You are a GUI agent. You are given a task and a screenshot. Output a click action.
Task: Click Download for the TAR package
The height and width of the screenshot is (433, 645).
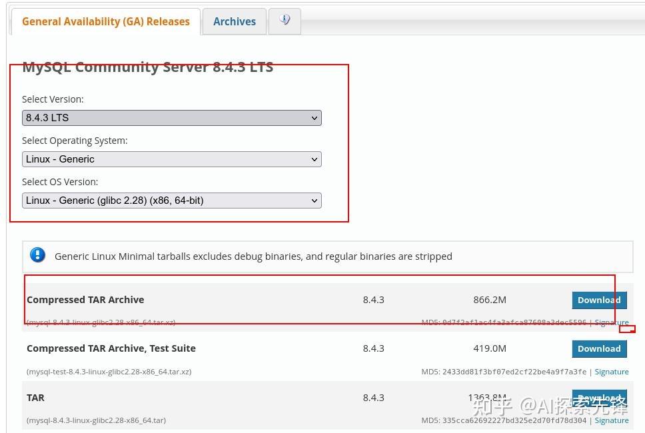point(598,398)
